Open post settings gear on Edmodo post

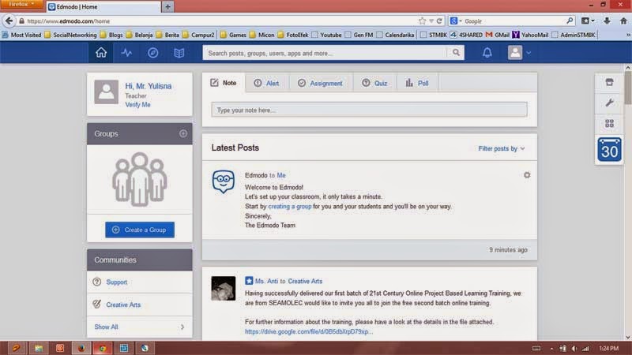coord(527,175)
